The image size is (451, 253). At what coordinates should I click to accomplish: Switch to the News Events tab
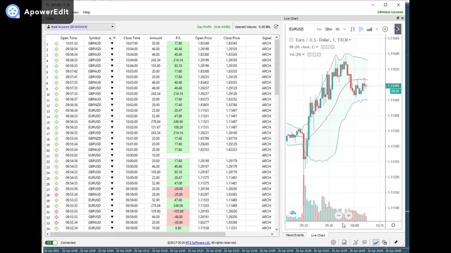295,235
